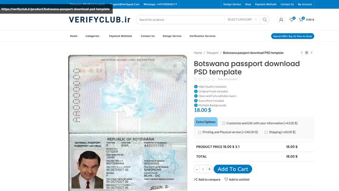Screen dimensions: 339x191
Task: Open the user account icon
Action: pyautogui.click(x=281, y=20)
